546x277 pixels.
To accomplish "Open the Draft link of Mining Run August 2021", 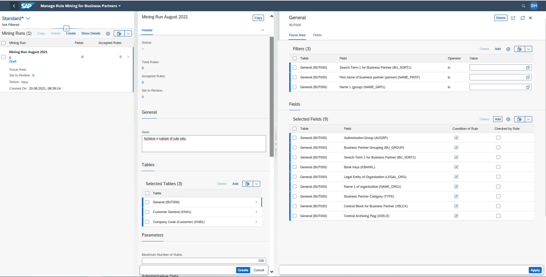I will 13,61.
